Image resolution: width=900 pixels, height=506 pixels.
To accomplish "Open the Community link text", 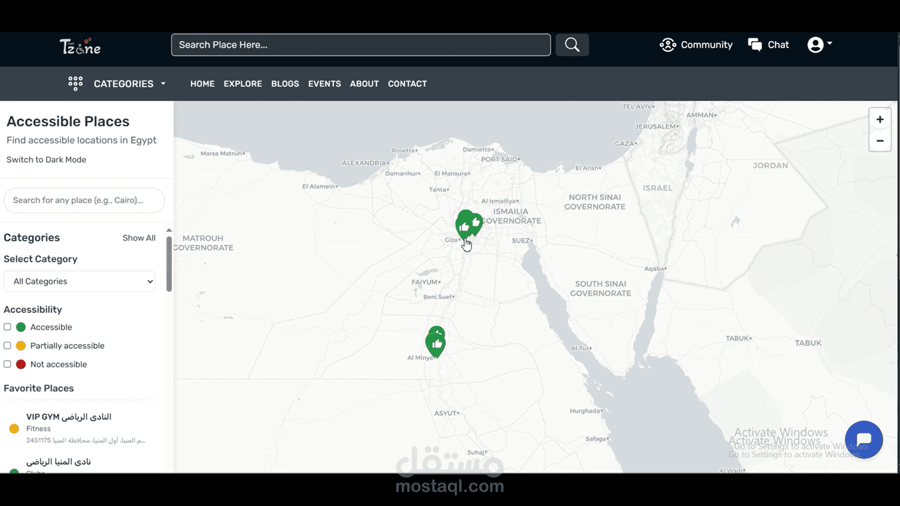I will coord(706,45).
